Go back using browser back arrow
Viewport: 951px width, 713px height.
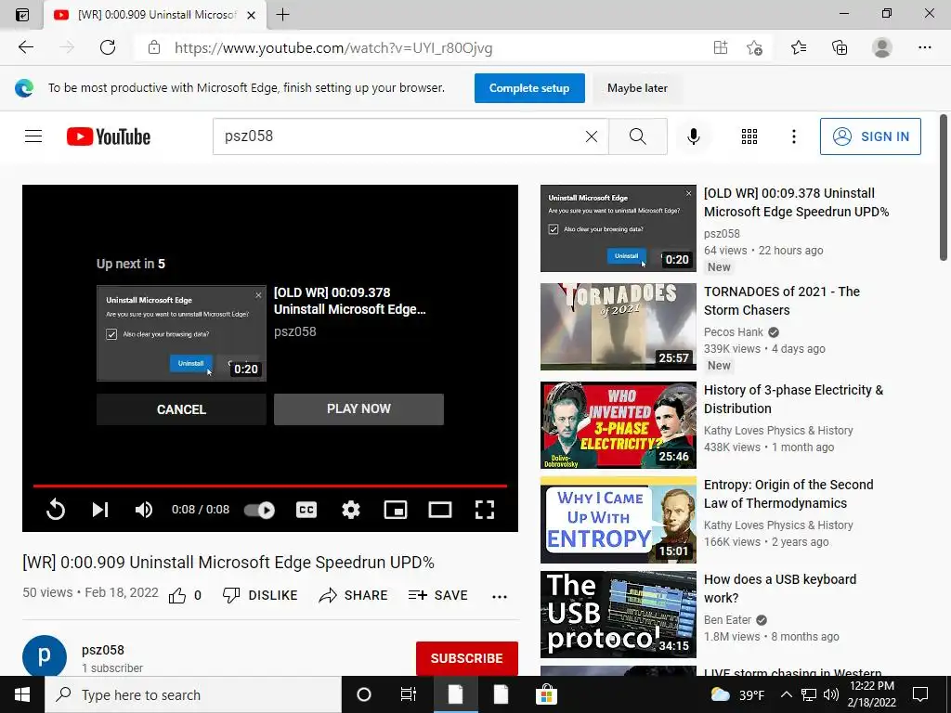click(x=26, y=47)
